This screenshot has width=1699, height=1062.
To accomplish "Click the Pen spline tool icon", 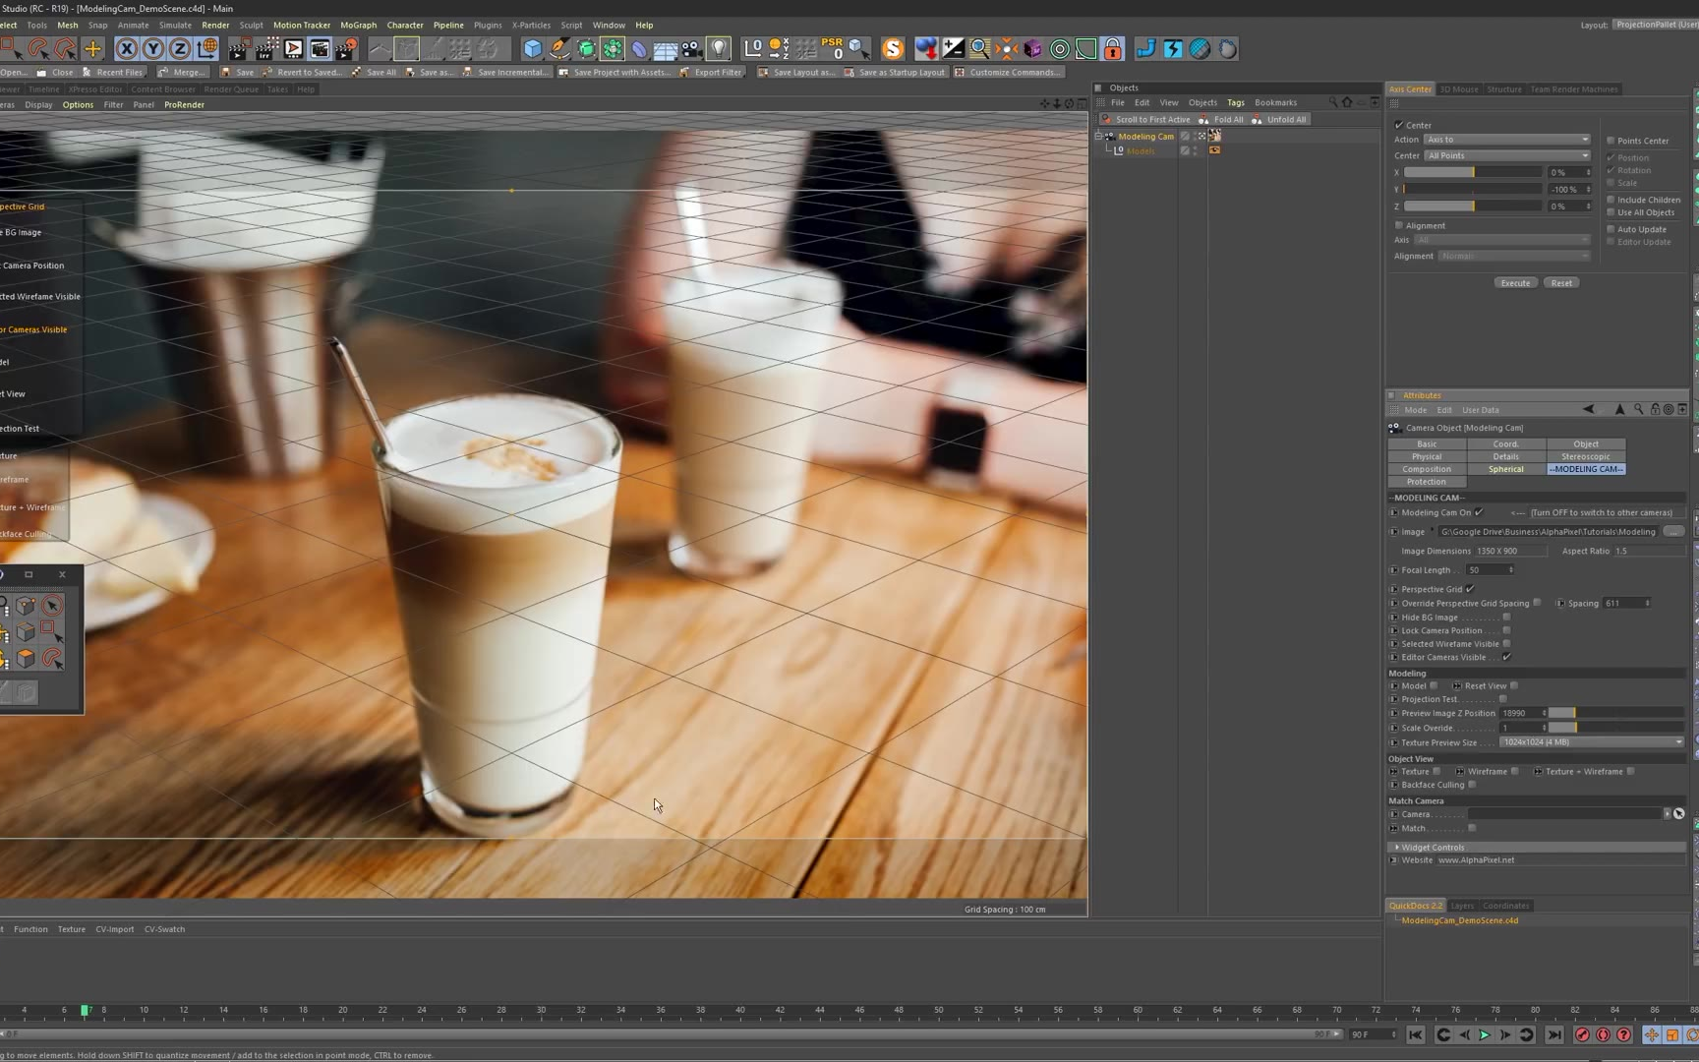I will 558,48.
